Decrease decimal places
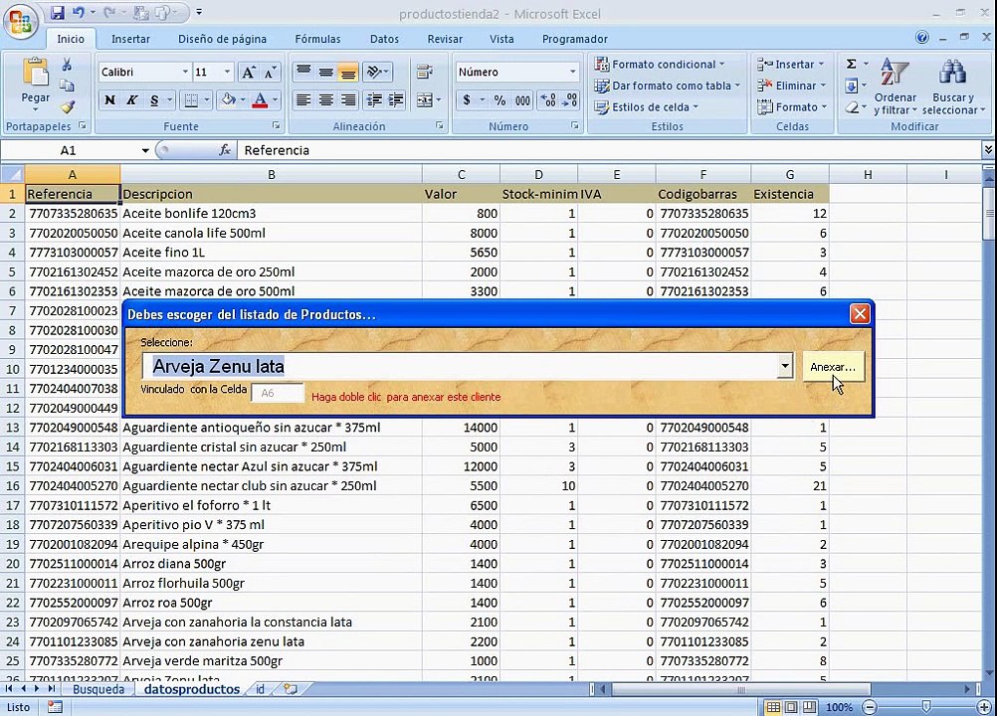The image size is (997, 716). tap(570, 99)
